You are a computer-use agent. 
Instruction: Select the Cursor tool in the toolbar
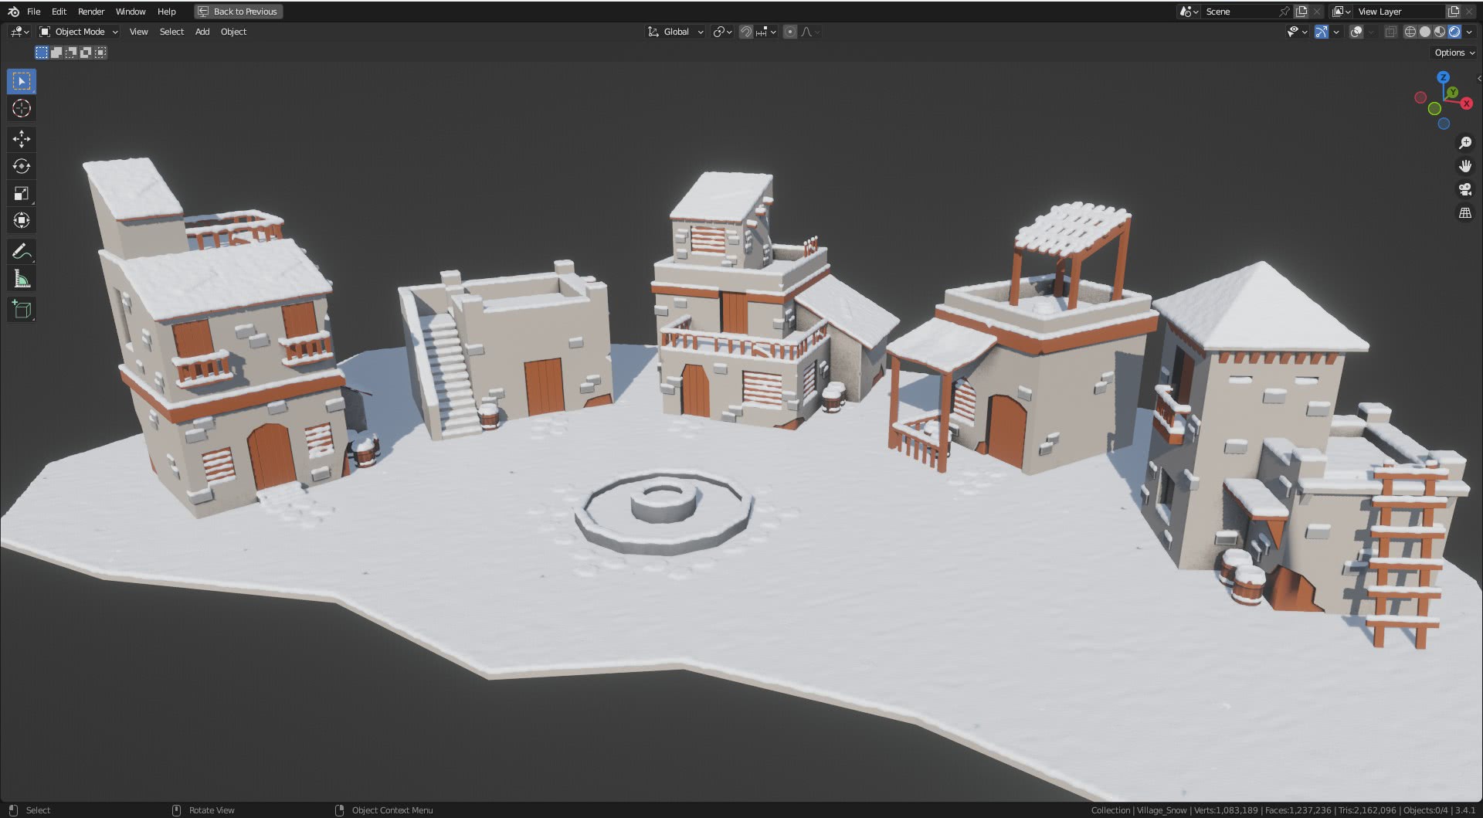22,109
